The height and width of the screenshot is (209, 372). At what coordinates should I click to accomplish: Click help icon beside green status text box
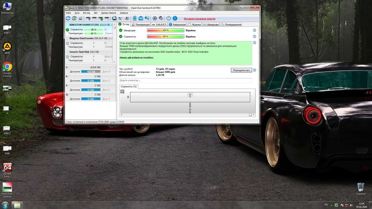coord(254,43)
